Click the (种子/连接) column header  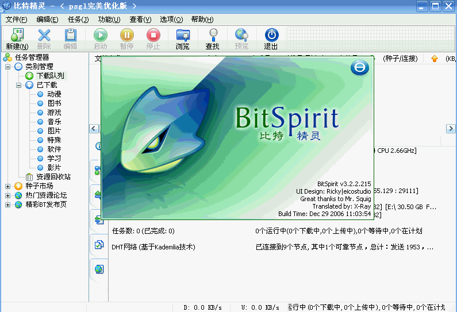coord(400,59)
